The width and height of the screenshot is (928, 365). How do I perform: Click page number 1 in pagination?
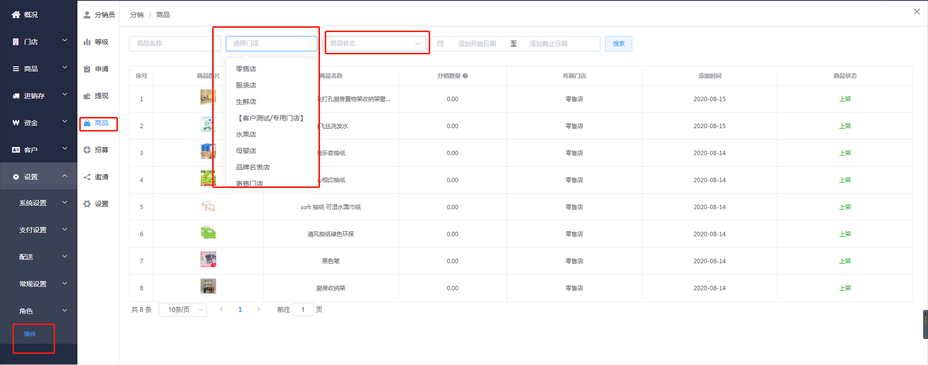tap(240, 310)
